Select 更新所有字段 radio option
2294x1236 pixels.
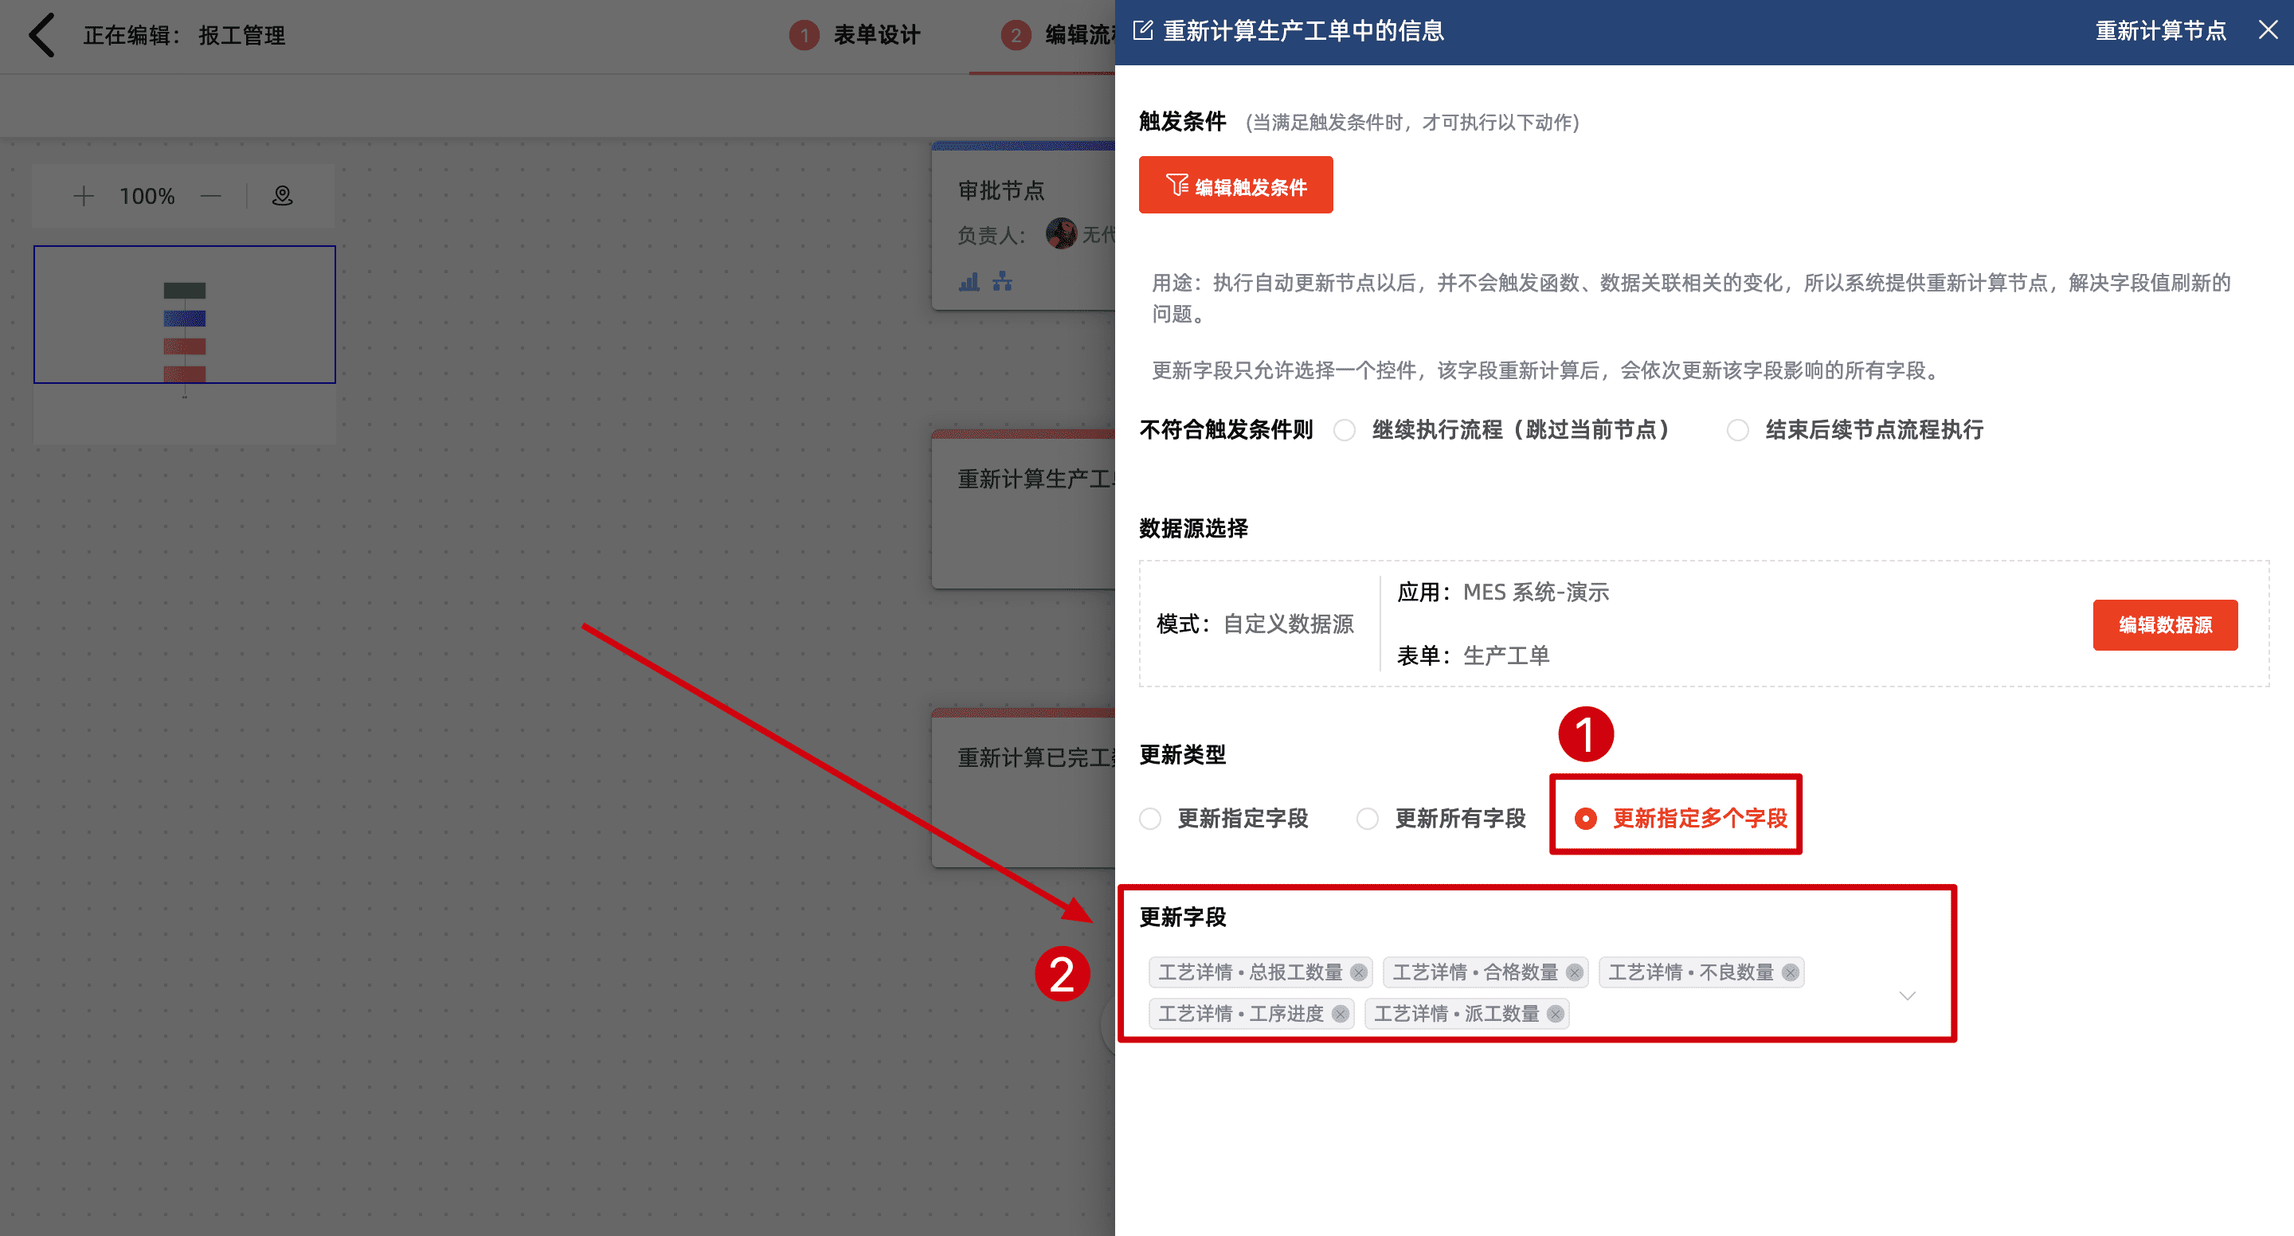pyautogui.click(x=1367, y=819)
